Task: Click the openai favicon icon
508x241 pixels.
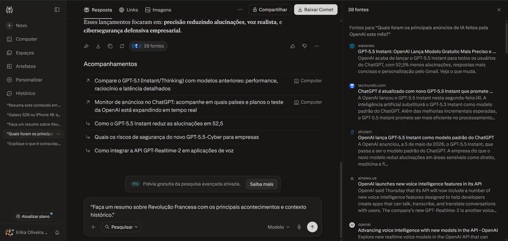Action: click(352, 225)
